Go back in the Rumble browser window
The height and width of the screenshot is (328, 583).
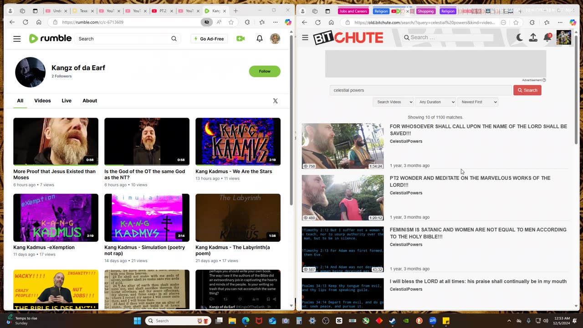pos(12,22)
